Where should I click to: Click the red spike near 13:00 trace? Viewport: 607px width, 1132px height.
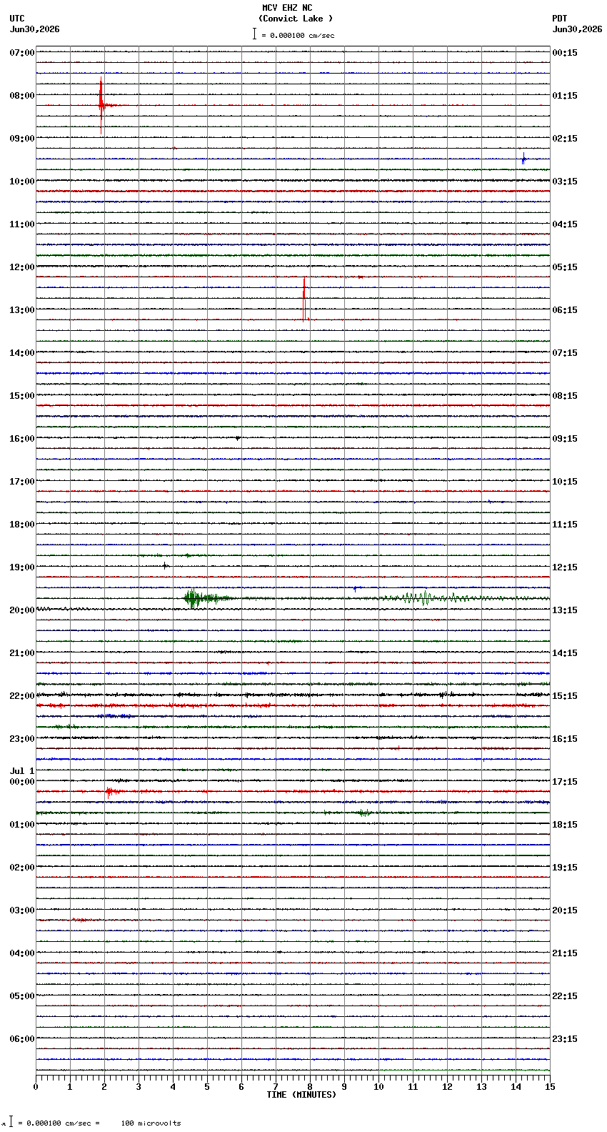304,299
